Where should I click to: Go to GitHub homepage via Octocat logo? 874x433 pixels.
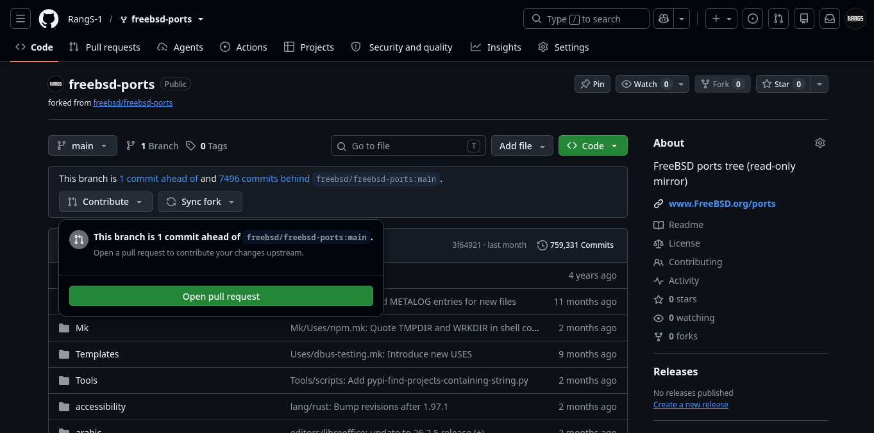click(x=49, y=19)
